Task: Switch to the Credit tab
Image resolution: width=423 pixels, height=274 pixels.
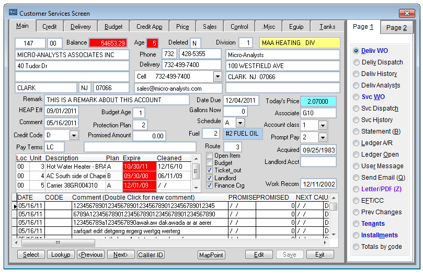Action: tap(50, 27)
